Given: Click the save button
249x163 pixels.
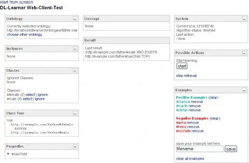Looking at the screenshot, I should pyautogui.click(x=231, y=149).
